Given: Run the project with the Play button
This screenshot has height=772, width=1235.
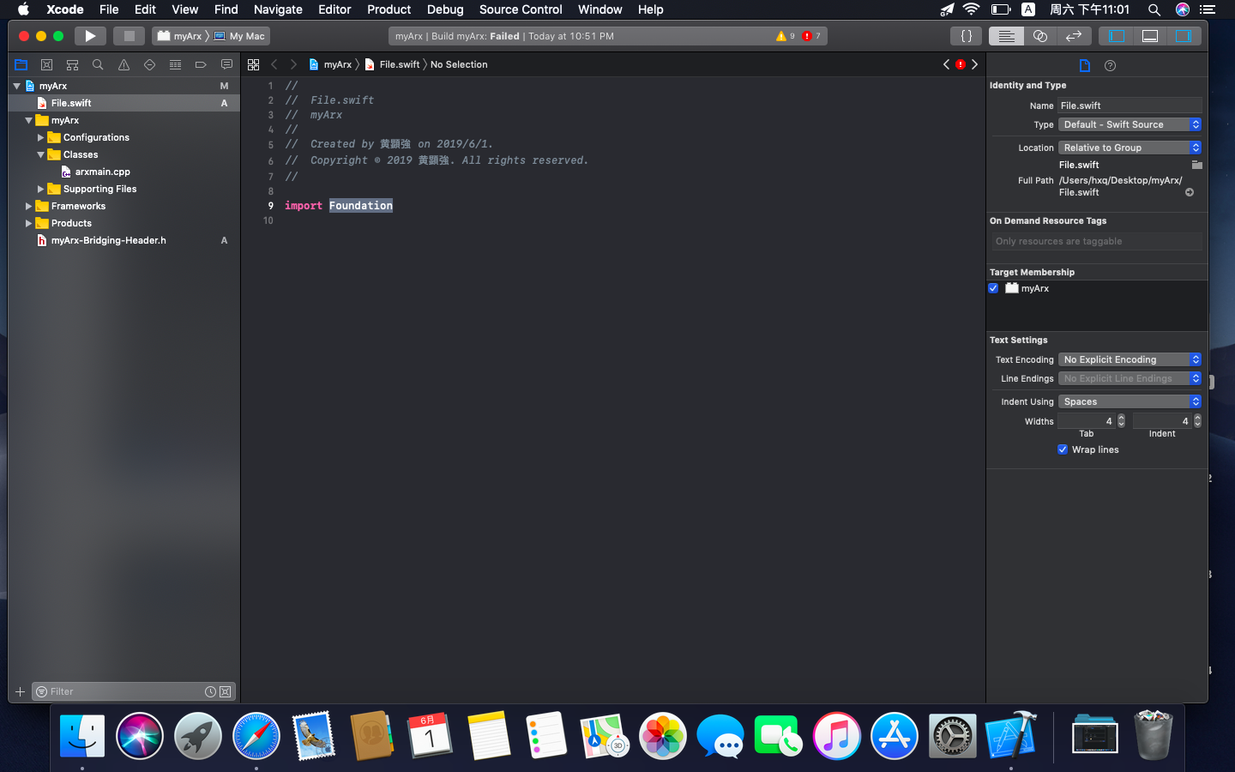Looking at the screenshot, I should tap(90, 35).
